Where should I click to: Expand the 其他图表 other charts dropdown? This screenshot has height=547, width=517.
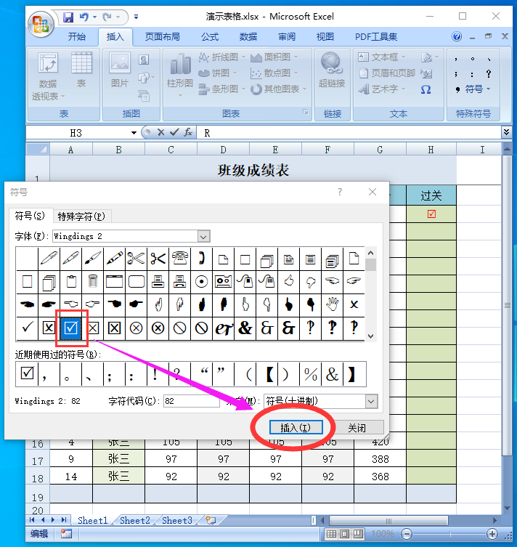click(x=304, y=89)
